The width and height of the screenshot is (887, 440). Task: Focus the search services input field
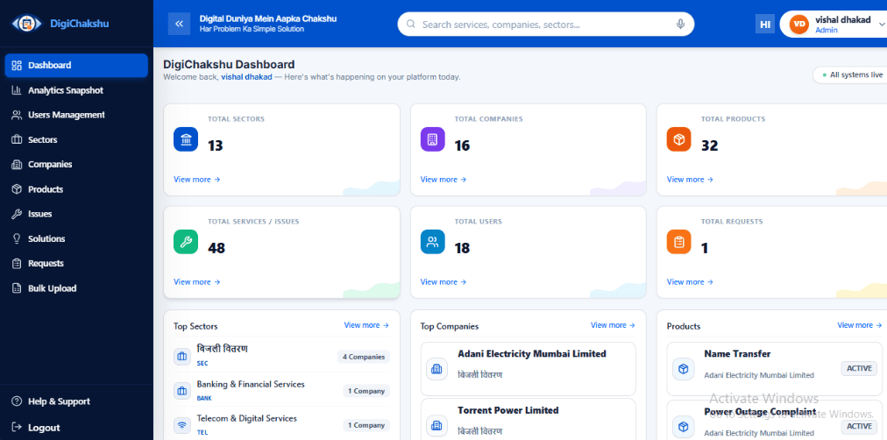(545, 25)
